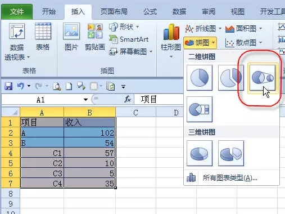This screenshot has width=285, height=214.
Task: Insert a PivotTable (数据透视表)
Action: 17,42
